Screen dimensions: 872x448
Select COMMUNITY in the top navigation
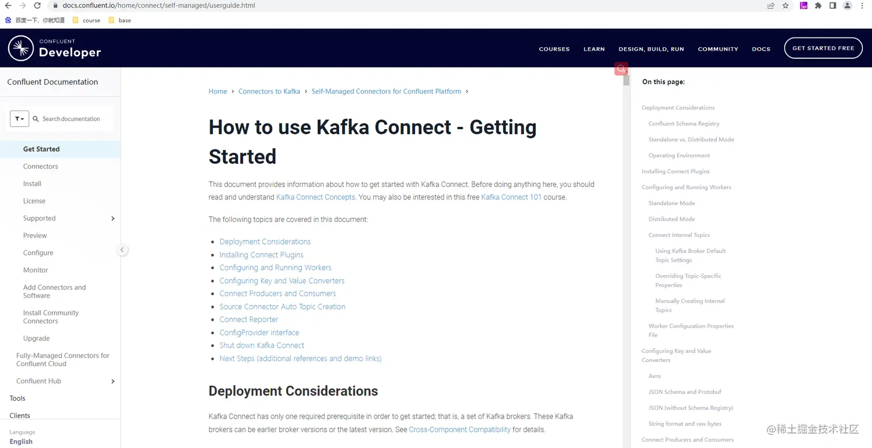(718, 49)
